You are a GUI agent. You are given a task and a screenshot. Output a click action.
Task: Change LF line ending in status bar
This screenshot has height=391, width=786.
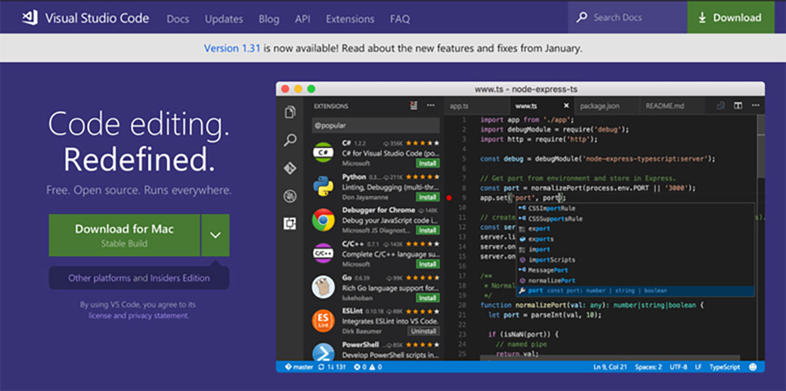(698, 367)
